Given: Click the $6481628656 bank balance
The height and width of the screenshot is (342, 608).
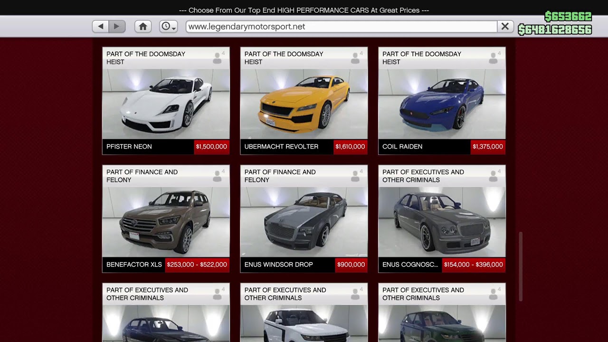Looking at the screenshot, I should 555,30.
